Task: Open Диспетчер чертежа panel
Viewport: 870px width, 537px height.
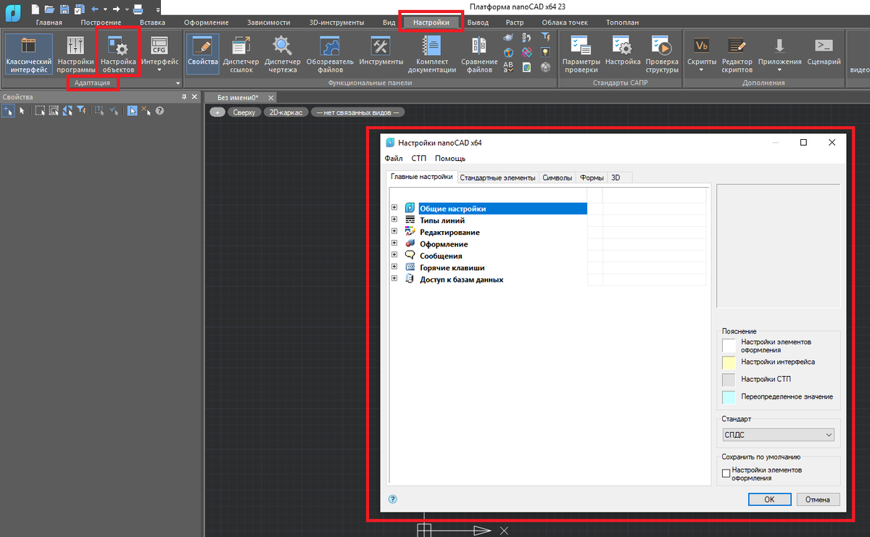Action: pos(282,54)
